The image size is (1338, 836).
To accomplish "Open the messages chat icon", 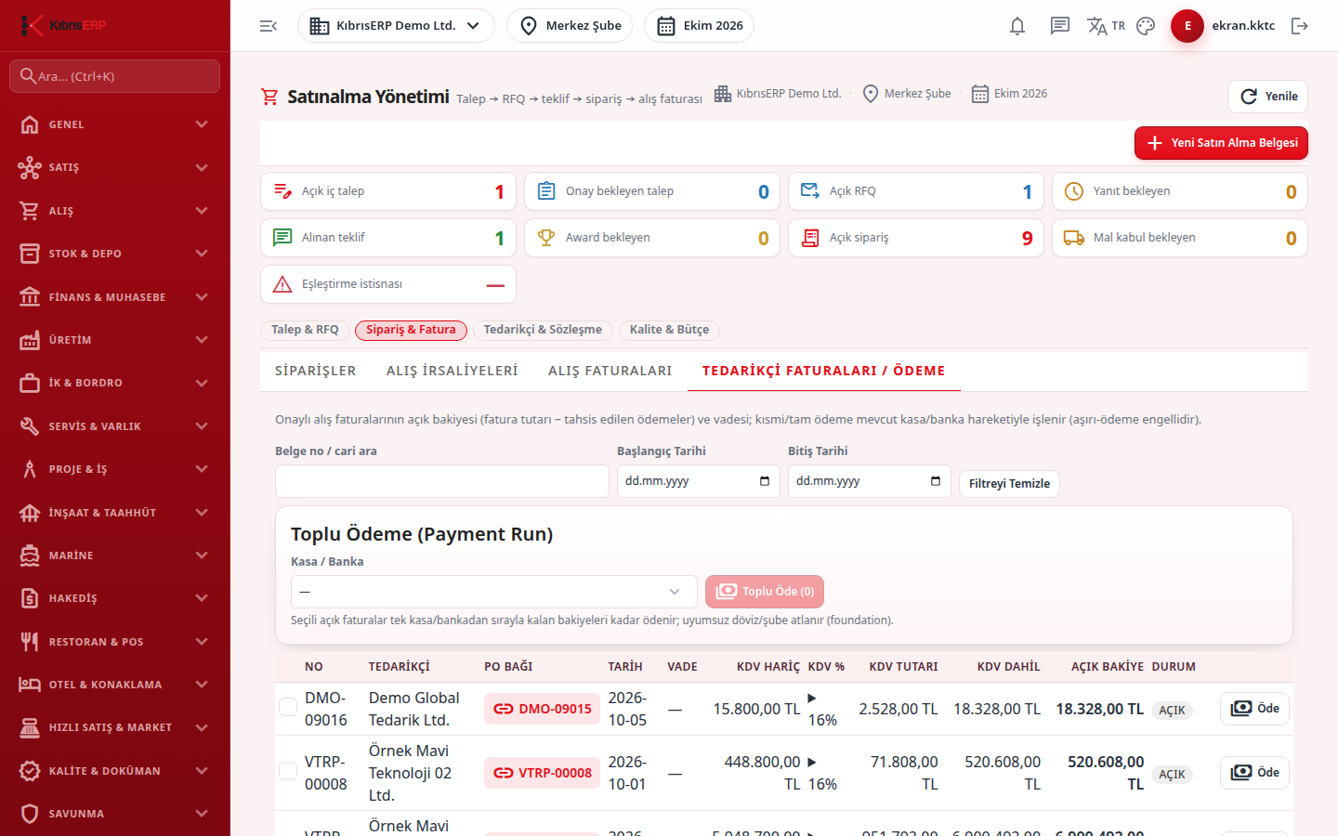I will point(1060,26).
